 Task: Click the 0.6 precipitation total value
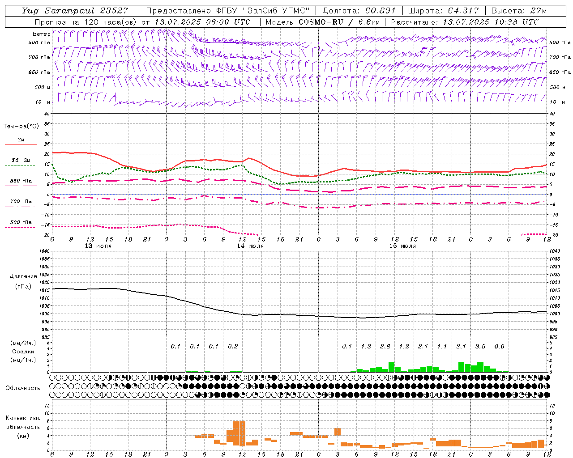tap(499, 347)
